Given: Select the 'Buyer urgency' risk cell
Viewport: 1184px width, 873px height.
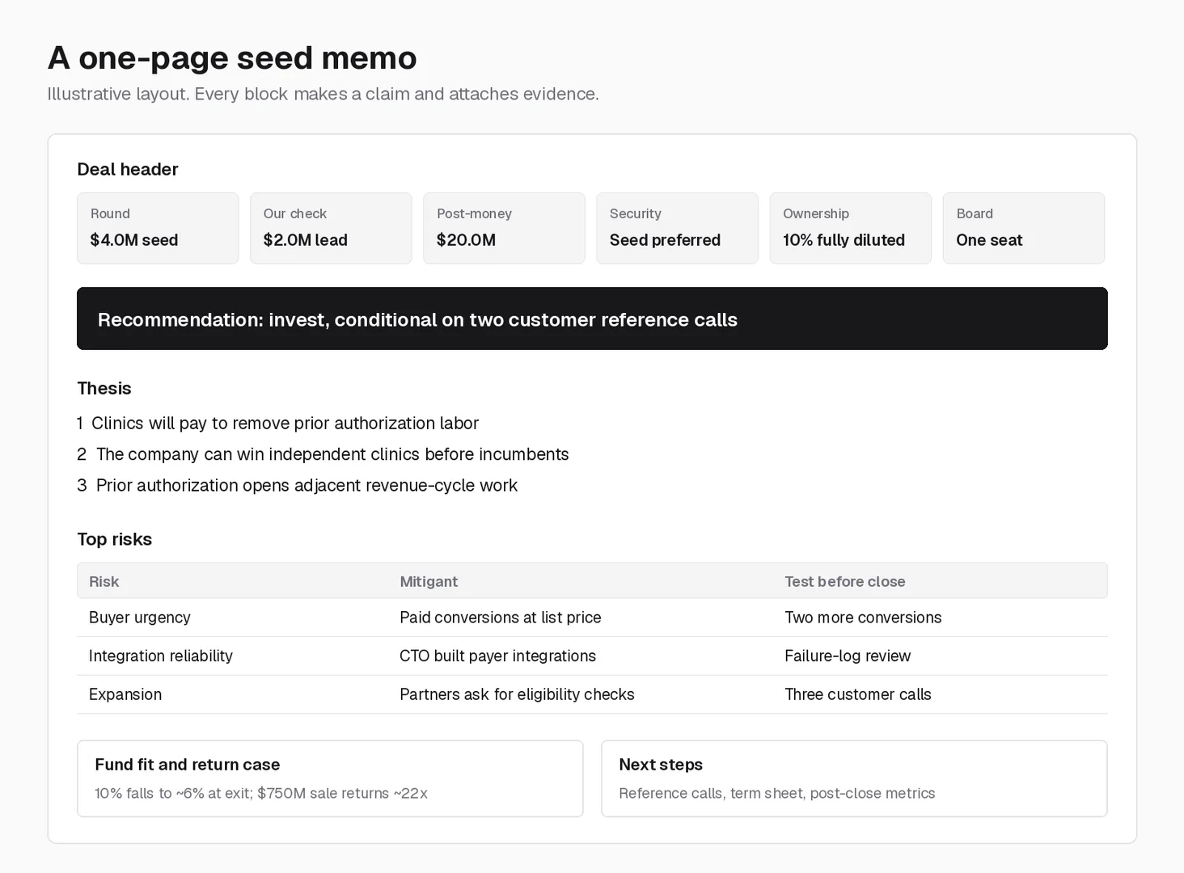Looking at the screenshot, I should click(x=140, y=618).
